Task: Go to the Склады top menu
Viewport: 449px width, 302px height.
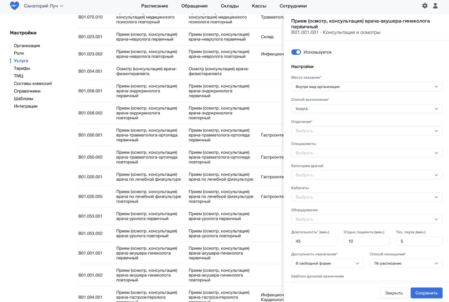Action: pyautogui.click(x=230, y=6)
